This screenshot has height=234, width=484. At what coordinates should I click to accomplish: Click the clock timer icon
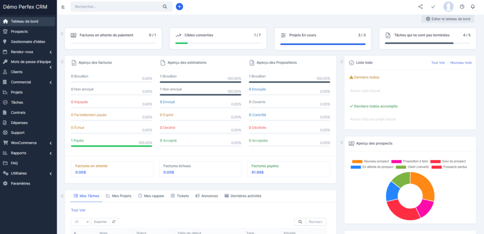[462, 7]
